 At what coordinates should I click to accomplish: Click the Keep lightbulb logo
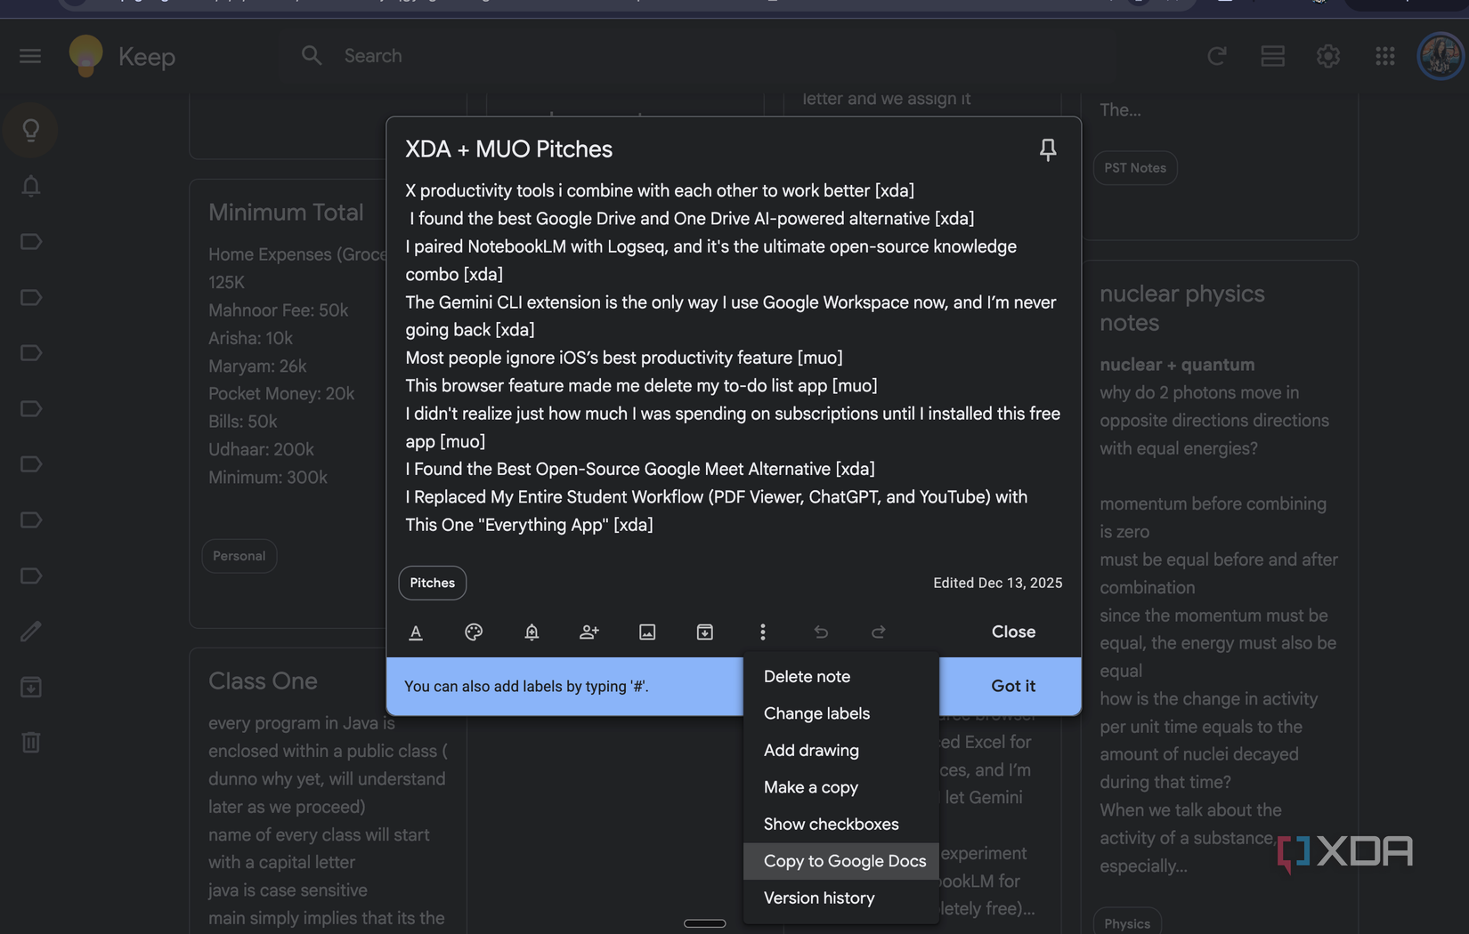(85, 56)
